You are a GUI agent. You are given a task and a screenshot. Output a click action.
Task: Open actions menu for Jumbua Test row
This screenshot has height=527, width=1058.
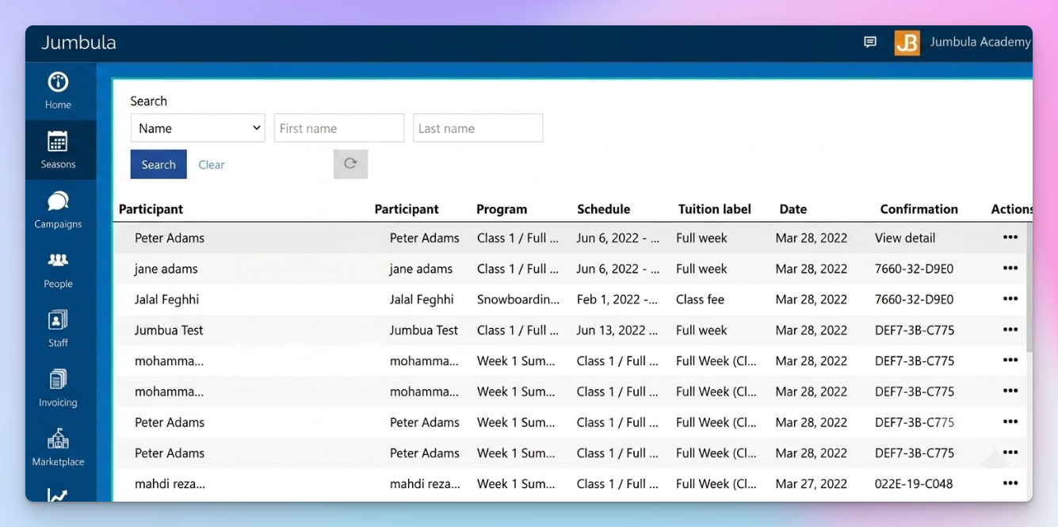coord(1010,330)
